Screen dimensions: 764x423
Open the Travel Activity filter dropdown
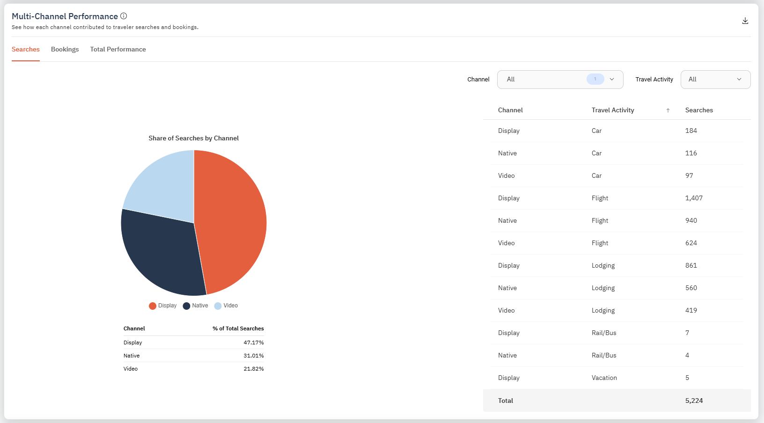[x=715, y=80]
